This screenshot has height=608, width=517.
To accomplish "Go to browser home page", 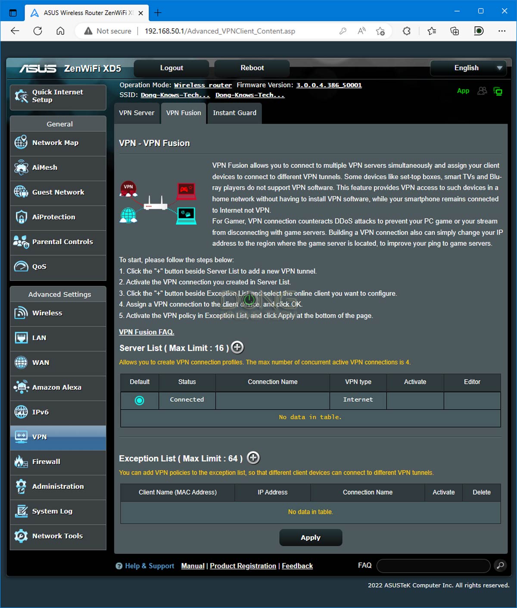I will tap(60, 31).
